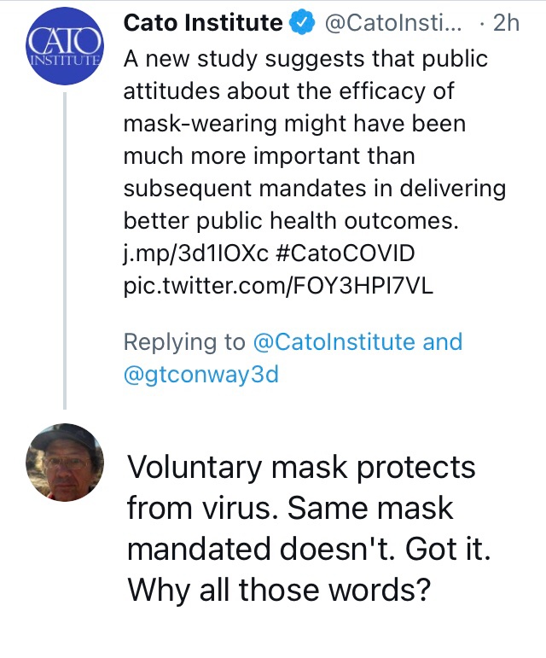Open the replier's profile photo
This screenshot has height=658, width=546.
click(x=66, y=462)
